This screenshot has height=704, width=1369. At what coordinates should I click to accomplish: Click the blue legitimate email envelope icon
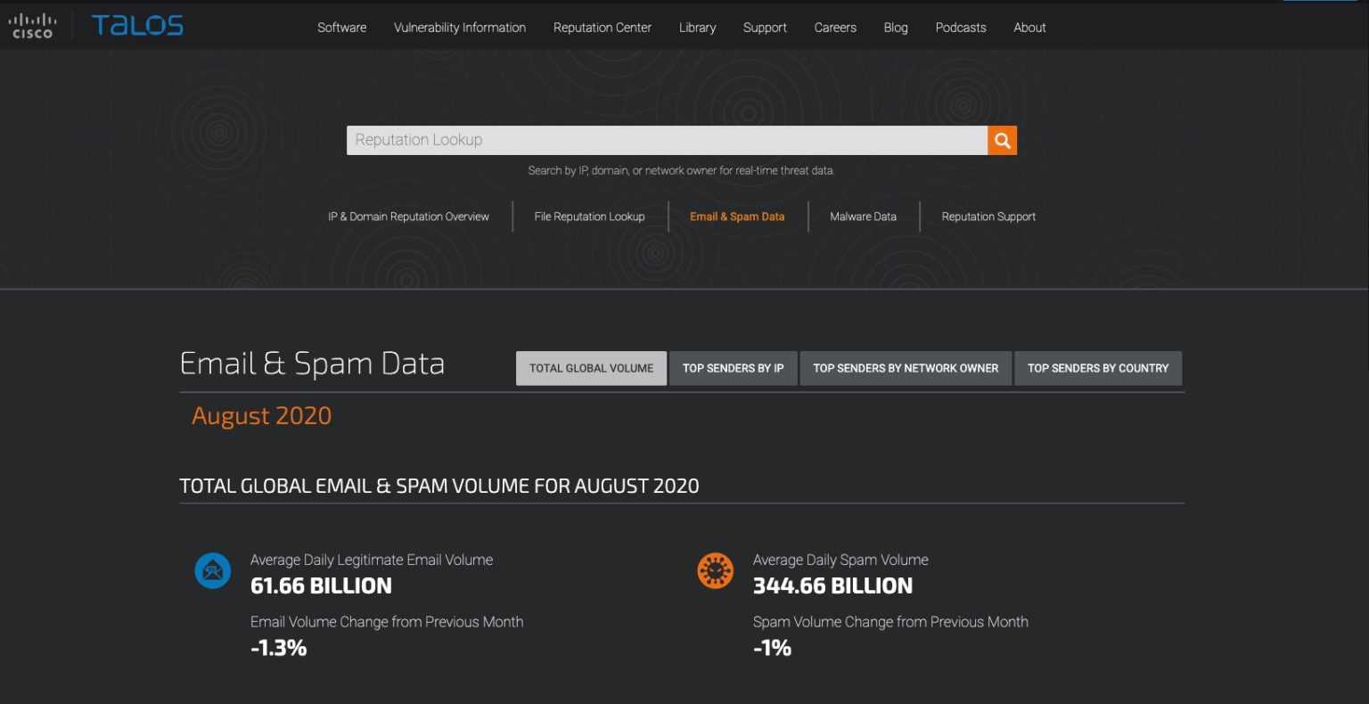point(213,570)
